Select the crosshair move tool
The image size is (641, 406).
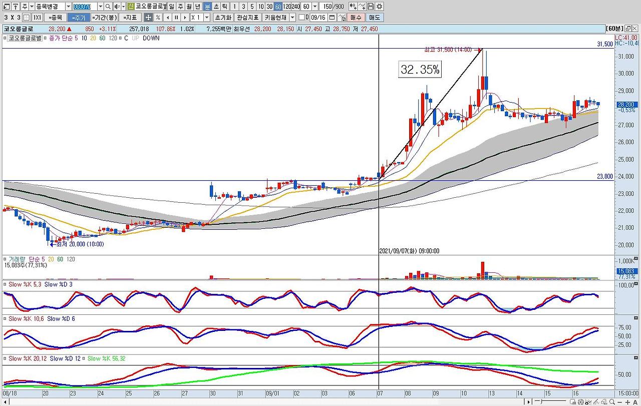[148, 18]
